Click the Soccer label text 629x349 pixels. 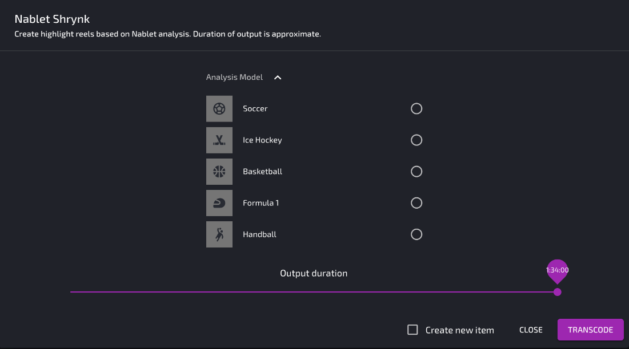click(x=255, y=108)
